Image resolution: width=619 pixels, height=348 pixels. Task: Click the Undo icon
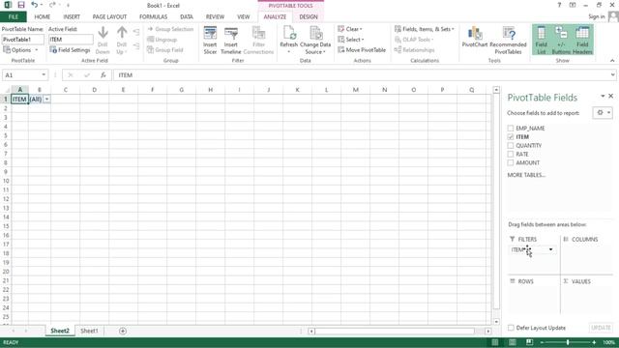(35, 5)
